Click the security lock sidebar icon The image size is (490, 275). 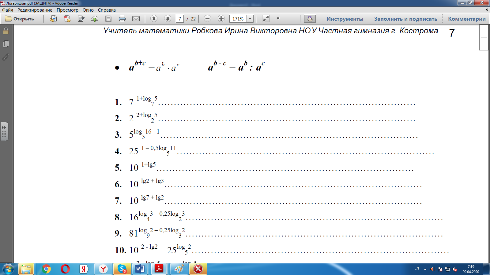[x=6, y=31]
